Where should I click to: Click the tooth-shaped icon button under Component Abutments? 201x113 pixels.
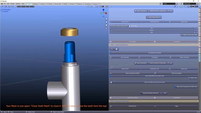pyautogui.click(x=117, y=49)
